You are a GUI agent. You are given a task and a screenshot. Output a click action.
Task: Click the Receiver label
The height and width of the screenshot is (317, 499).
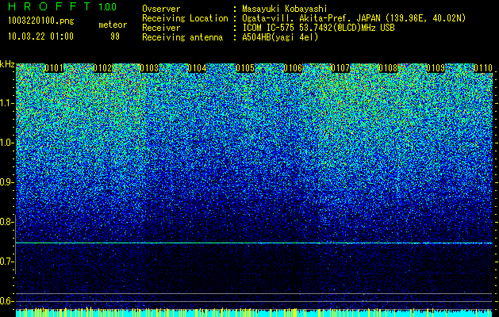point(161,28)
